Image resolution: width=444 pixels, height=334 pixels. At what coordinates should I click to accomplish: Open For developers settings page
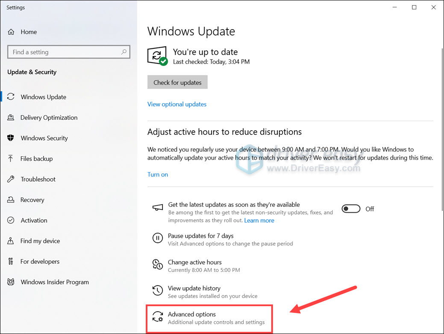click(40, 262)
